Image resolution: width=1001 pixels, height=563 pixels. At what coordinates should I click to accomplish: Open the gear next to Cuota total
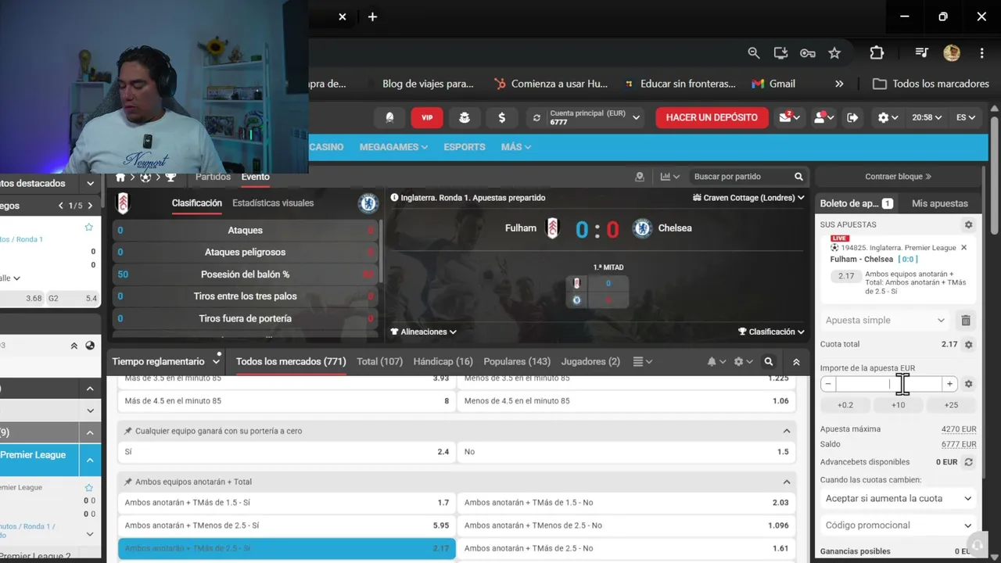tap(968, 344)
